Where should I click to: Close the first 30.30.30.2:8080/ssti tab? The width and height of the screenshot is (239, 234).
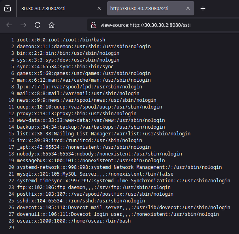pos(99,9)
